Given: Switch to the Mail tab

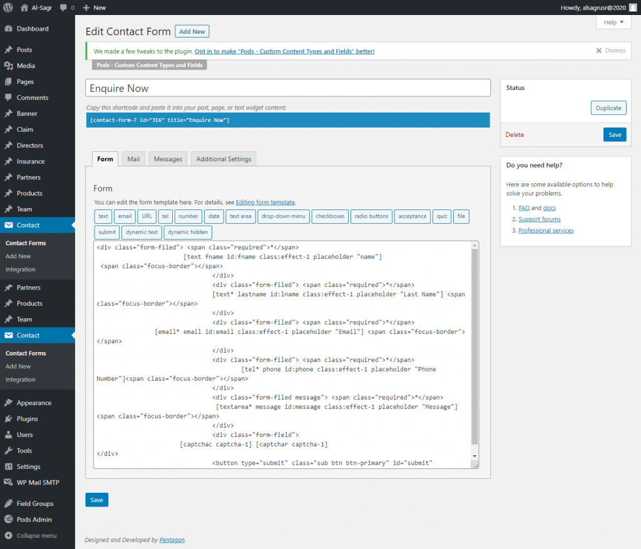Looking at the screenshot, I should click(x=133, y=159).
